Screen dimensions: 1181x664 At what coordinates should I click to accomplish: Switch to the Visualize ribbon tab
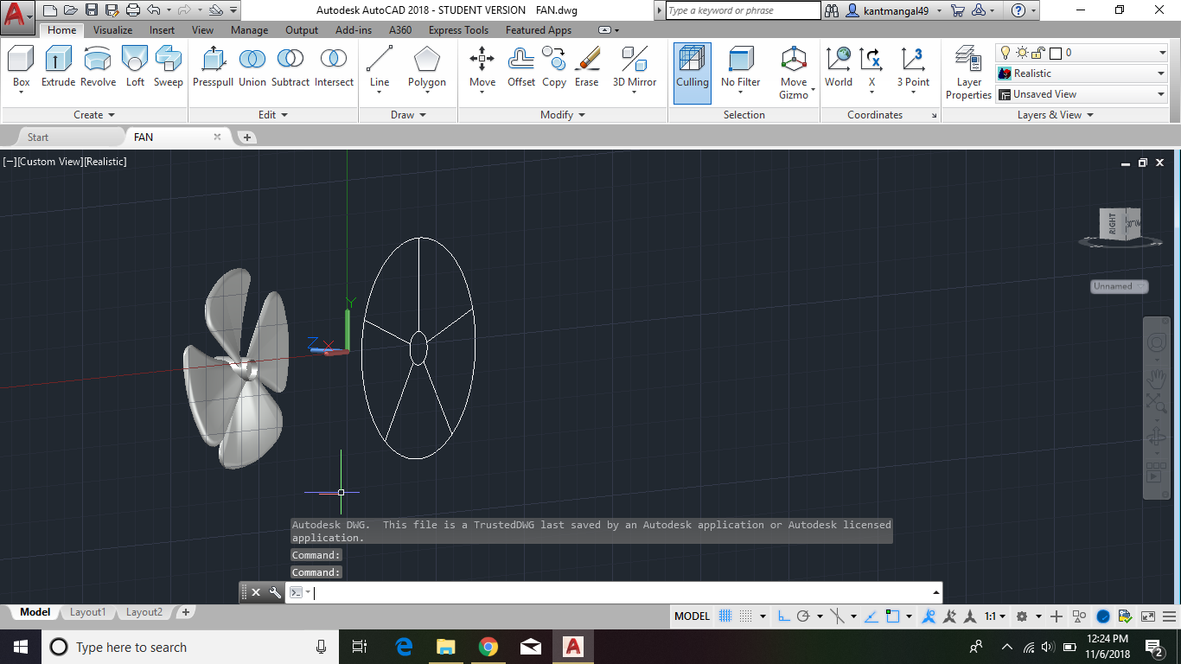tap(112, 30)
